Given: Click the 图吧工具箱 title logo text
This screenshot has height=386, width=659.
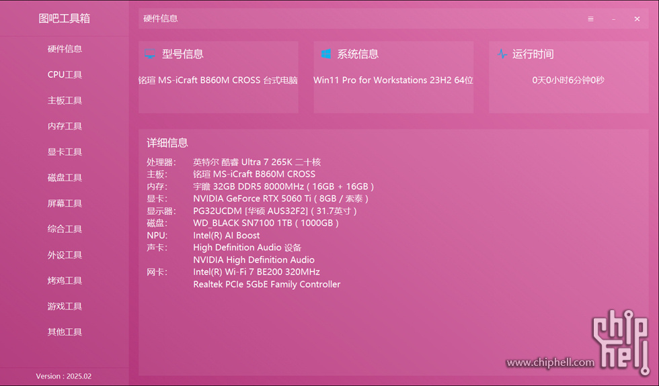Looking at the screenshot, I should (x=65, y=19).
